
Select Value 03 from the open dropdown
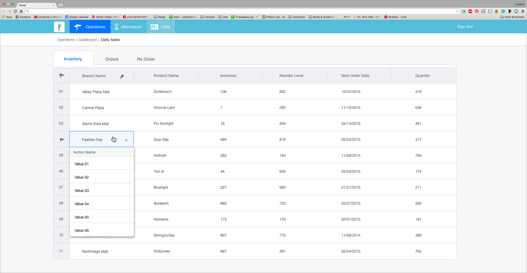[x=81, y=190]
